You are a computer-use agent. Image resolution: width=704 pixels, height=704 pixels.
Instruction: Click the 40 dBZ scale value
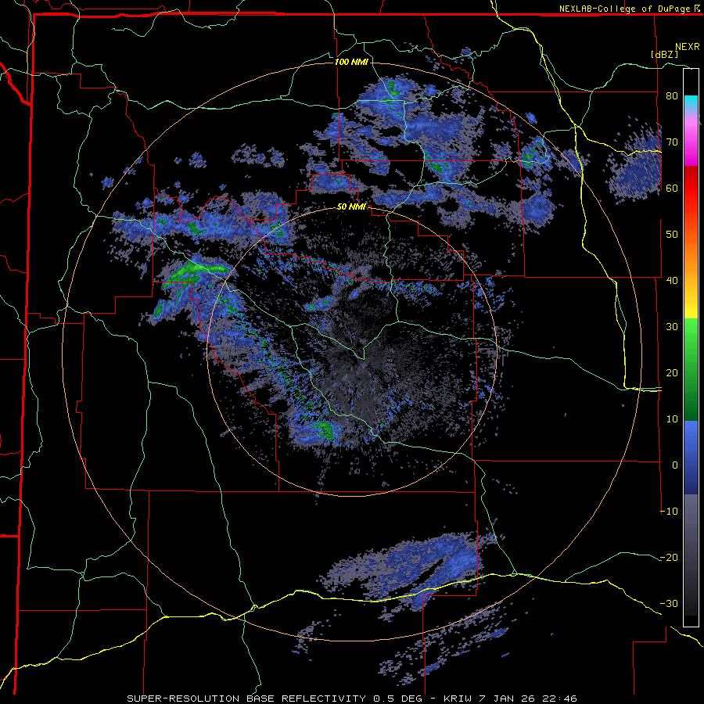[x=672, y=281]
